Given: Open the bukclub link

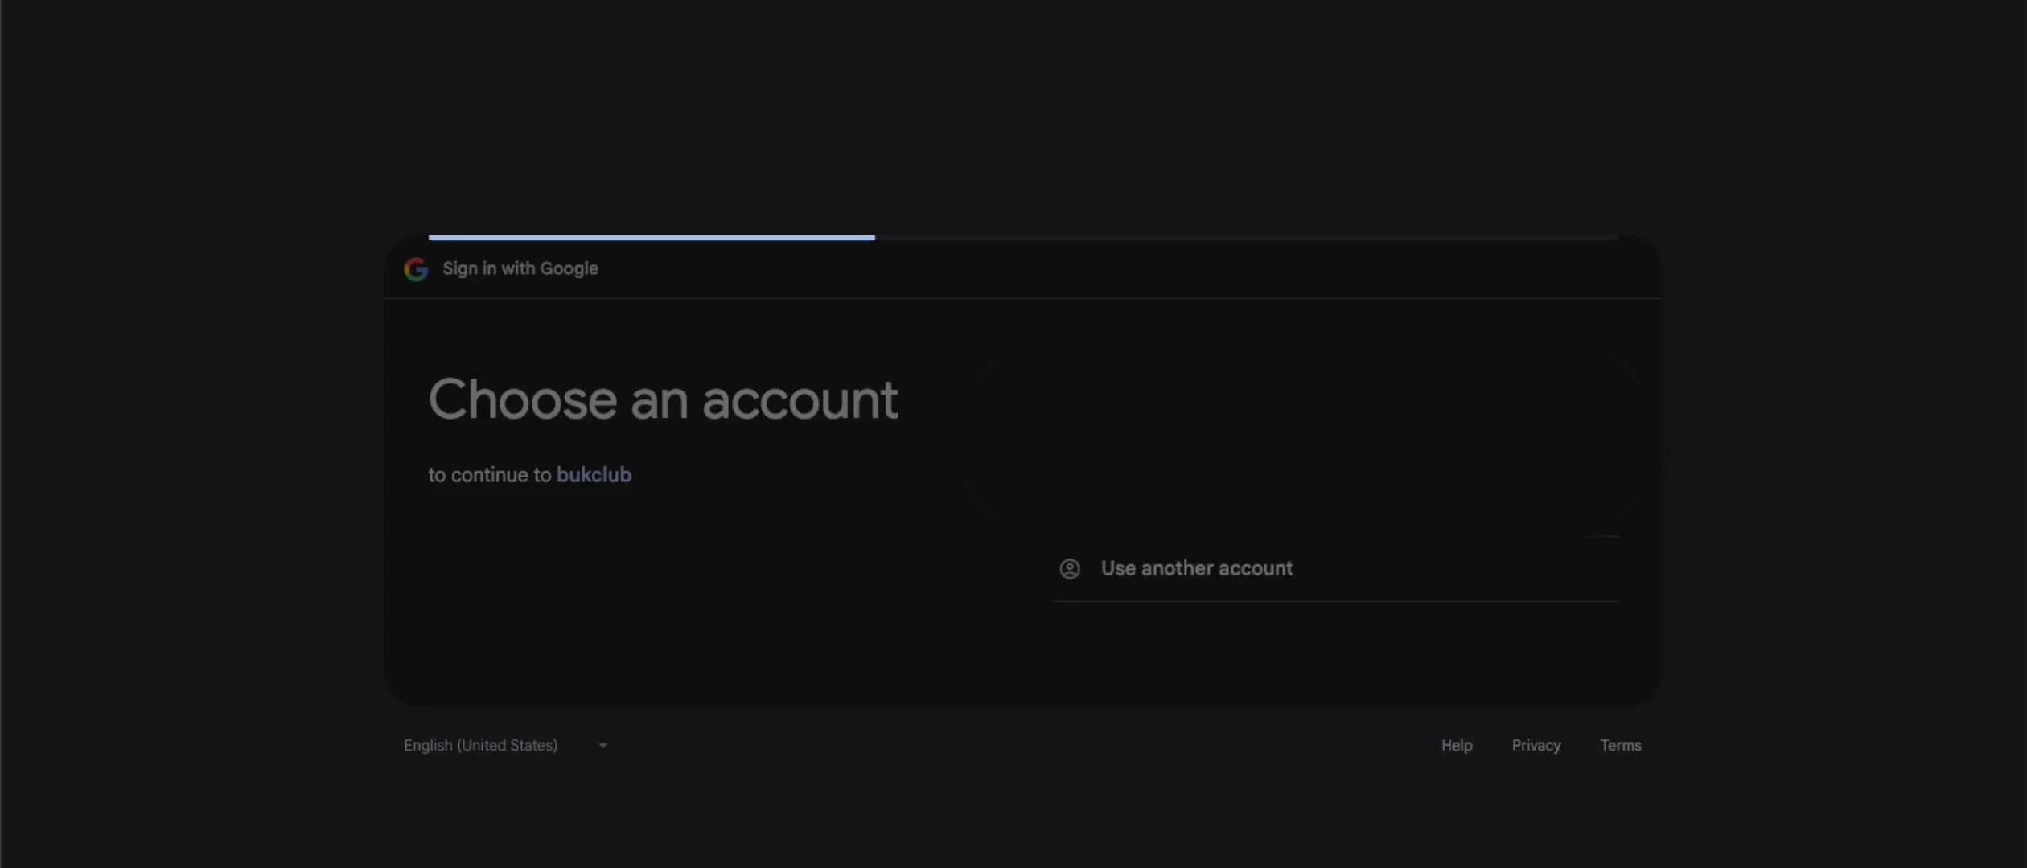Looking at the screenshot, I should (x=594, y=475).
